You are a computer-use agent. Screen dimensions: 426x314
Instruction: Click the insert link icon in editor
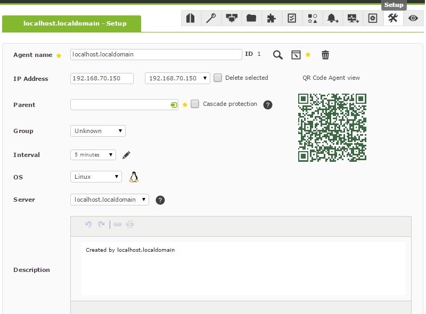(x=117, y=225)
